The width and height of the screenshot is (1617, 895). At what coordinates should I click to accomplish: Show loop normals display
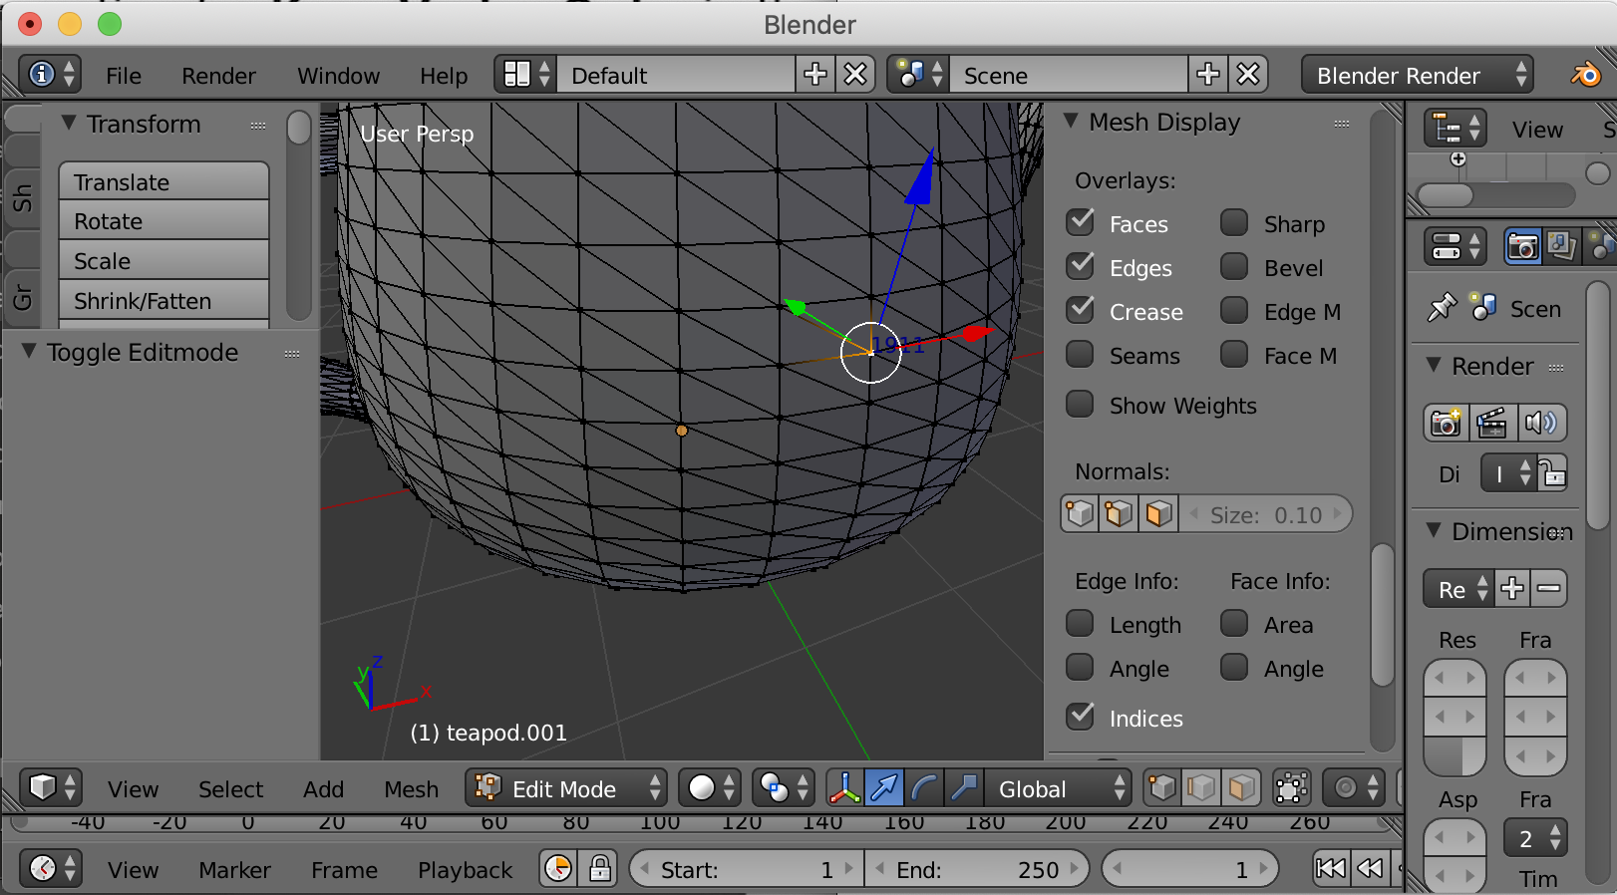[x=1119, y=514]
